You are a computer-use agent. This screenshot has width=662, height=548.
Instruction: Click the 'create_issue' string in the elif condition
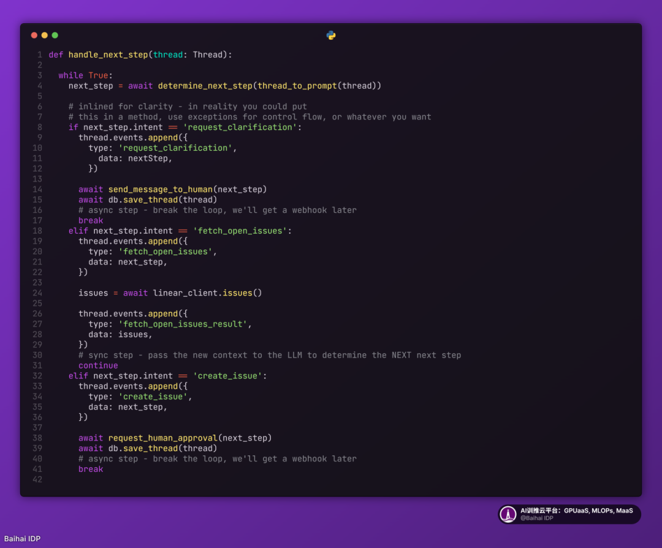click(227, 376)
